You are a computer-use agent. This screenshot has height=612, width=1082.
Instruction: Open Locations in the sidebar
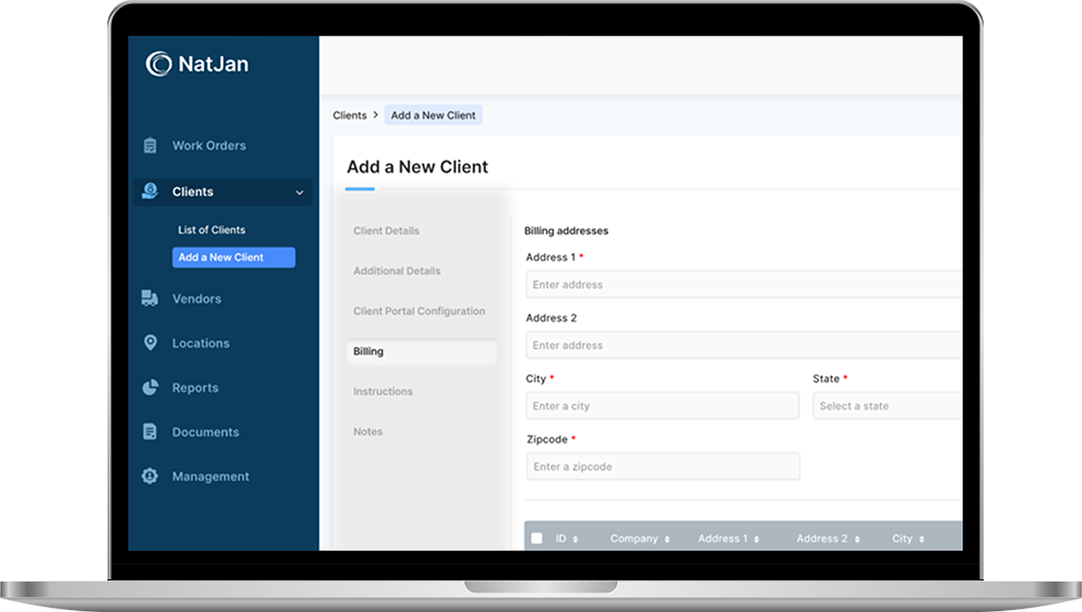[201, 343]
